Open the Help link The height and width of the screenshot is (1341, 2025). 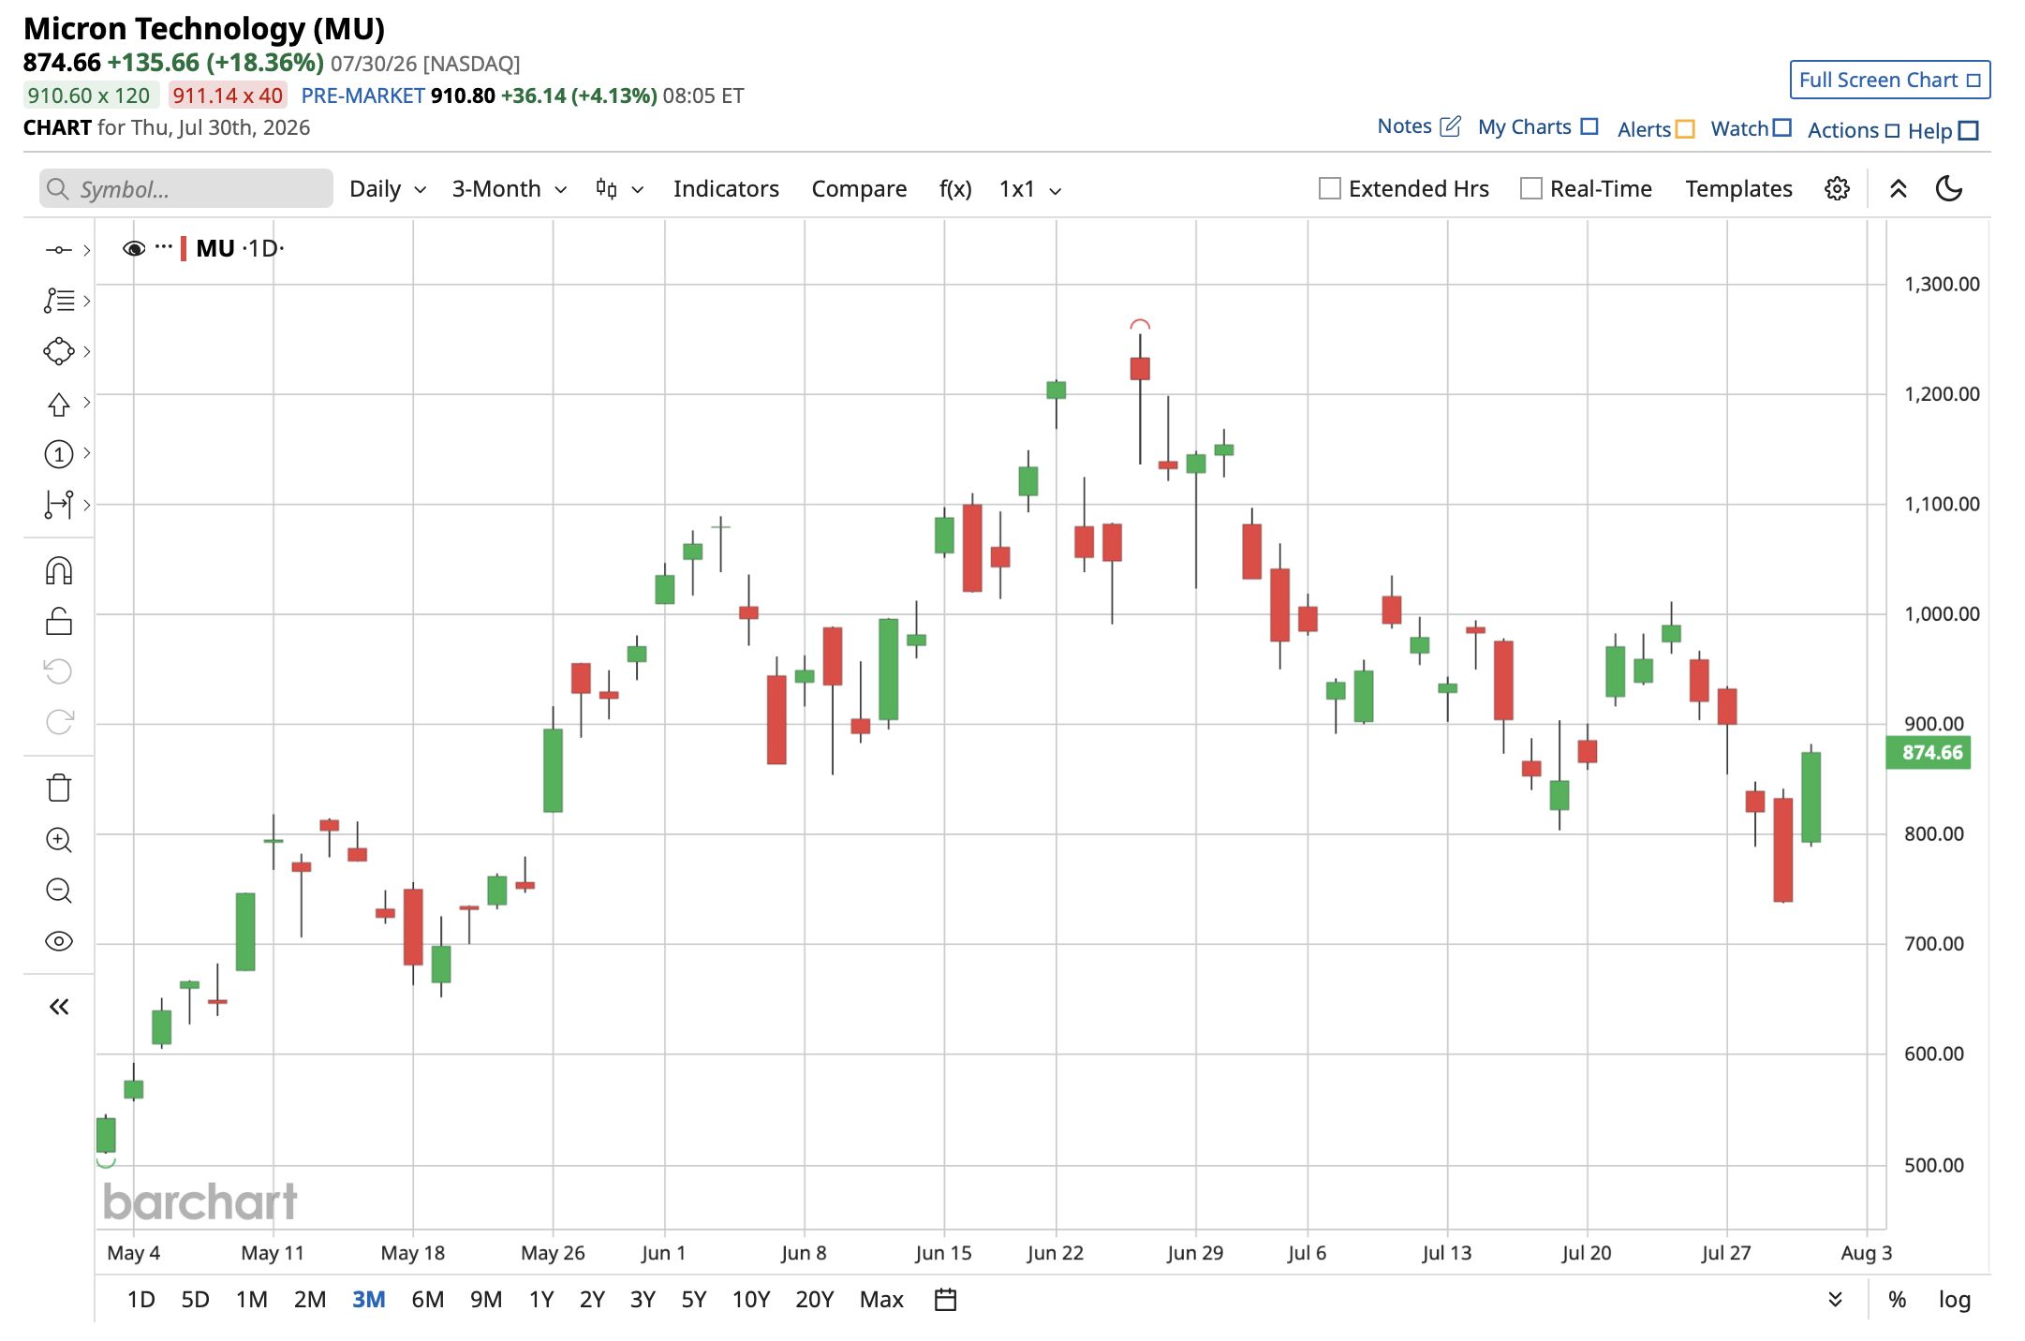click(1943, 131)
